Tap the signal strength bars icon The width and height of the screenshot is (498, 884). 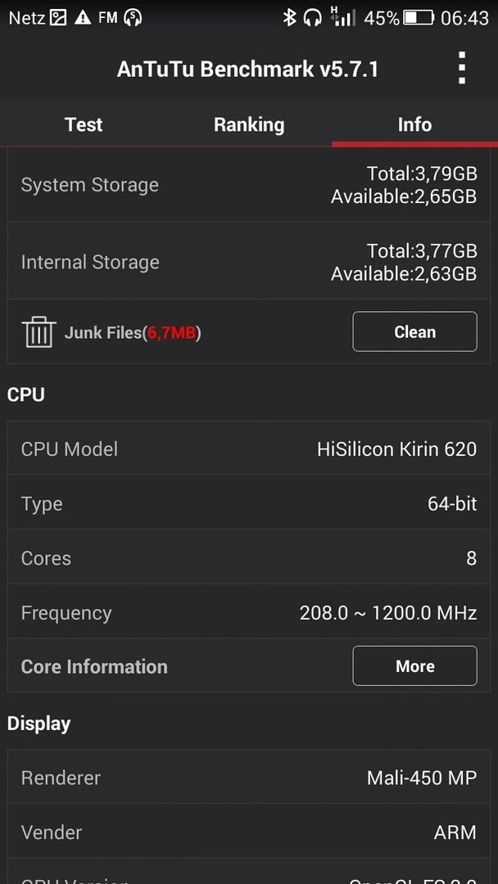343,17
